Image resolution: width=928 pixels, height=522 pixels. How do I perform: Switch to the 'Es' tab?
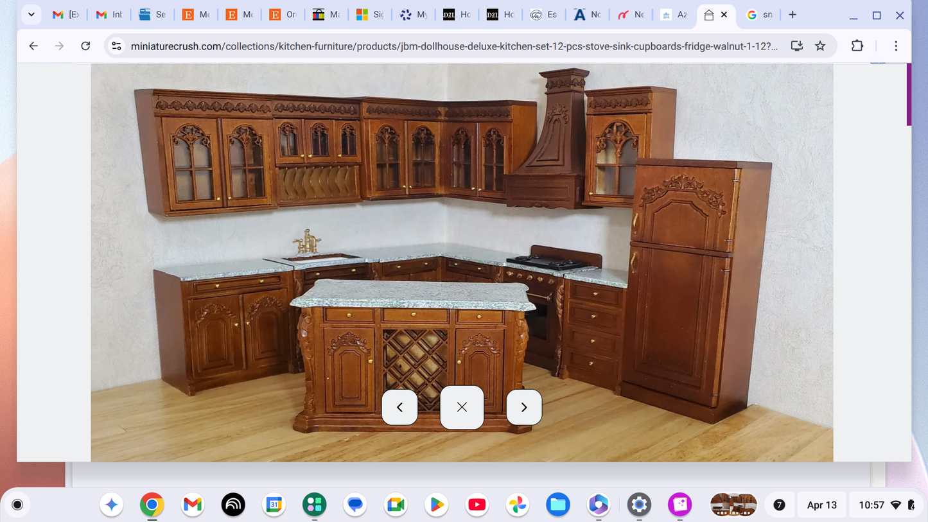click(544, 14)
